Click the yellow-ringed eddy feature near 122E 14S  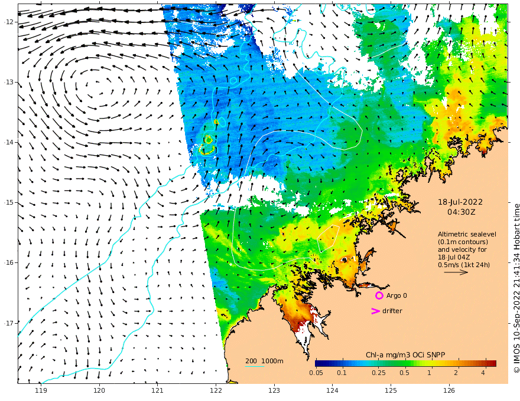[207, 145]
